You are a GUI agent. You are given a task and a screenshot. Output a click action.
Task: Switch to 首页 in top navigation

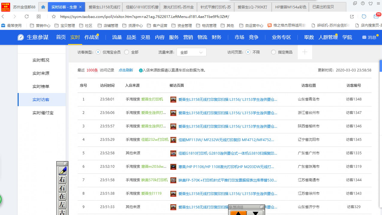tap(61, 37)
